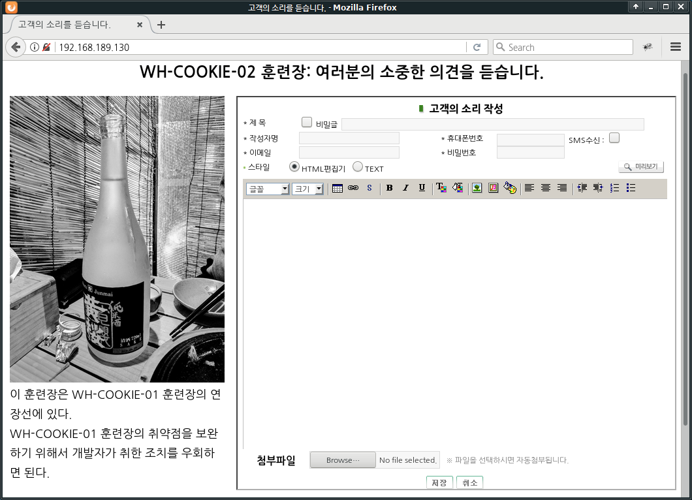Focus the 이메일 email field
692x500 pixels.
click(x=349, y=152)
